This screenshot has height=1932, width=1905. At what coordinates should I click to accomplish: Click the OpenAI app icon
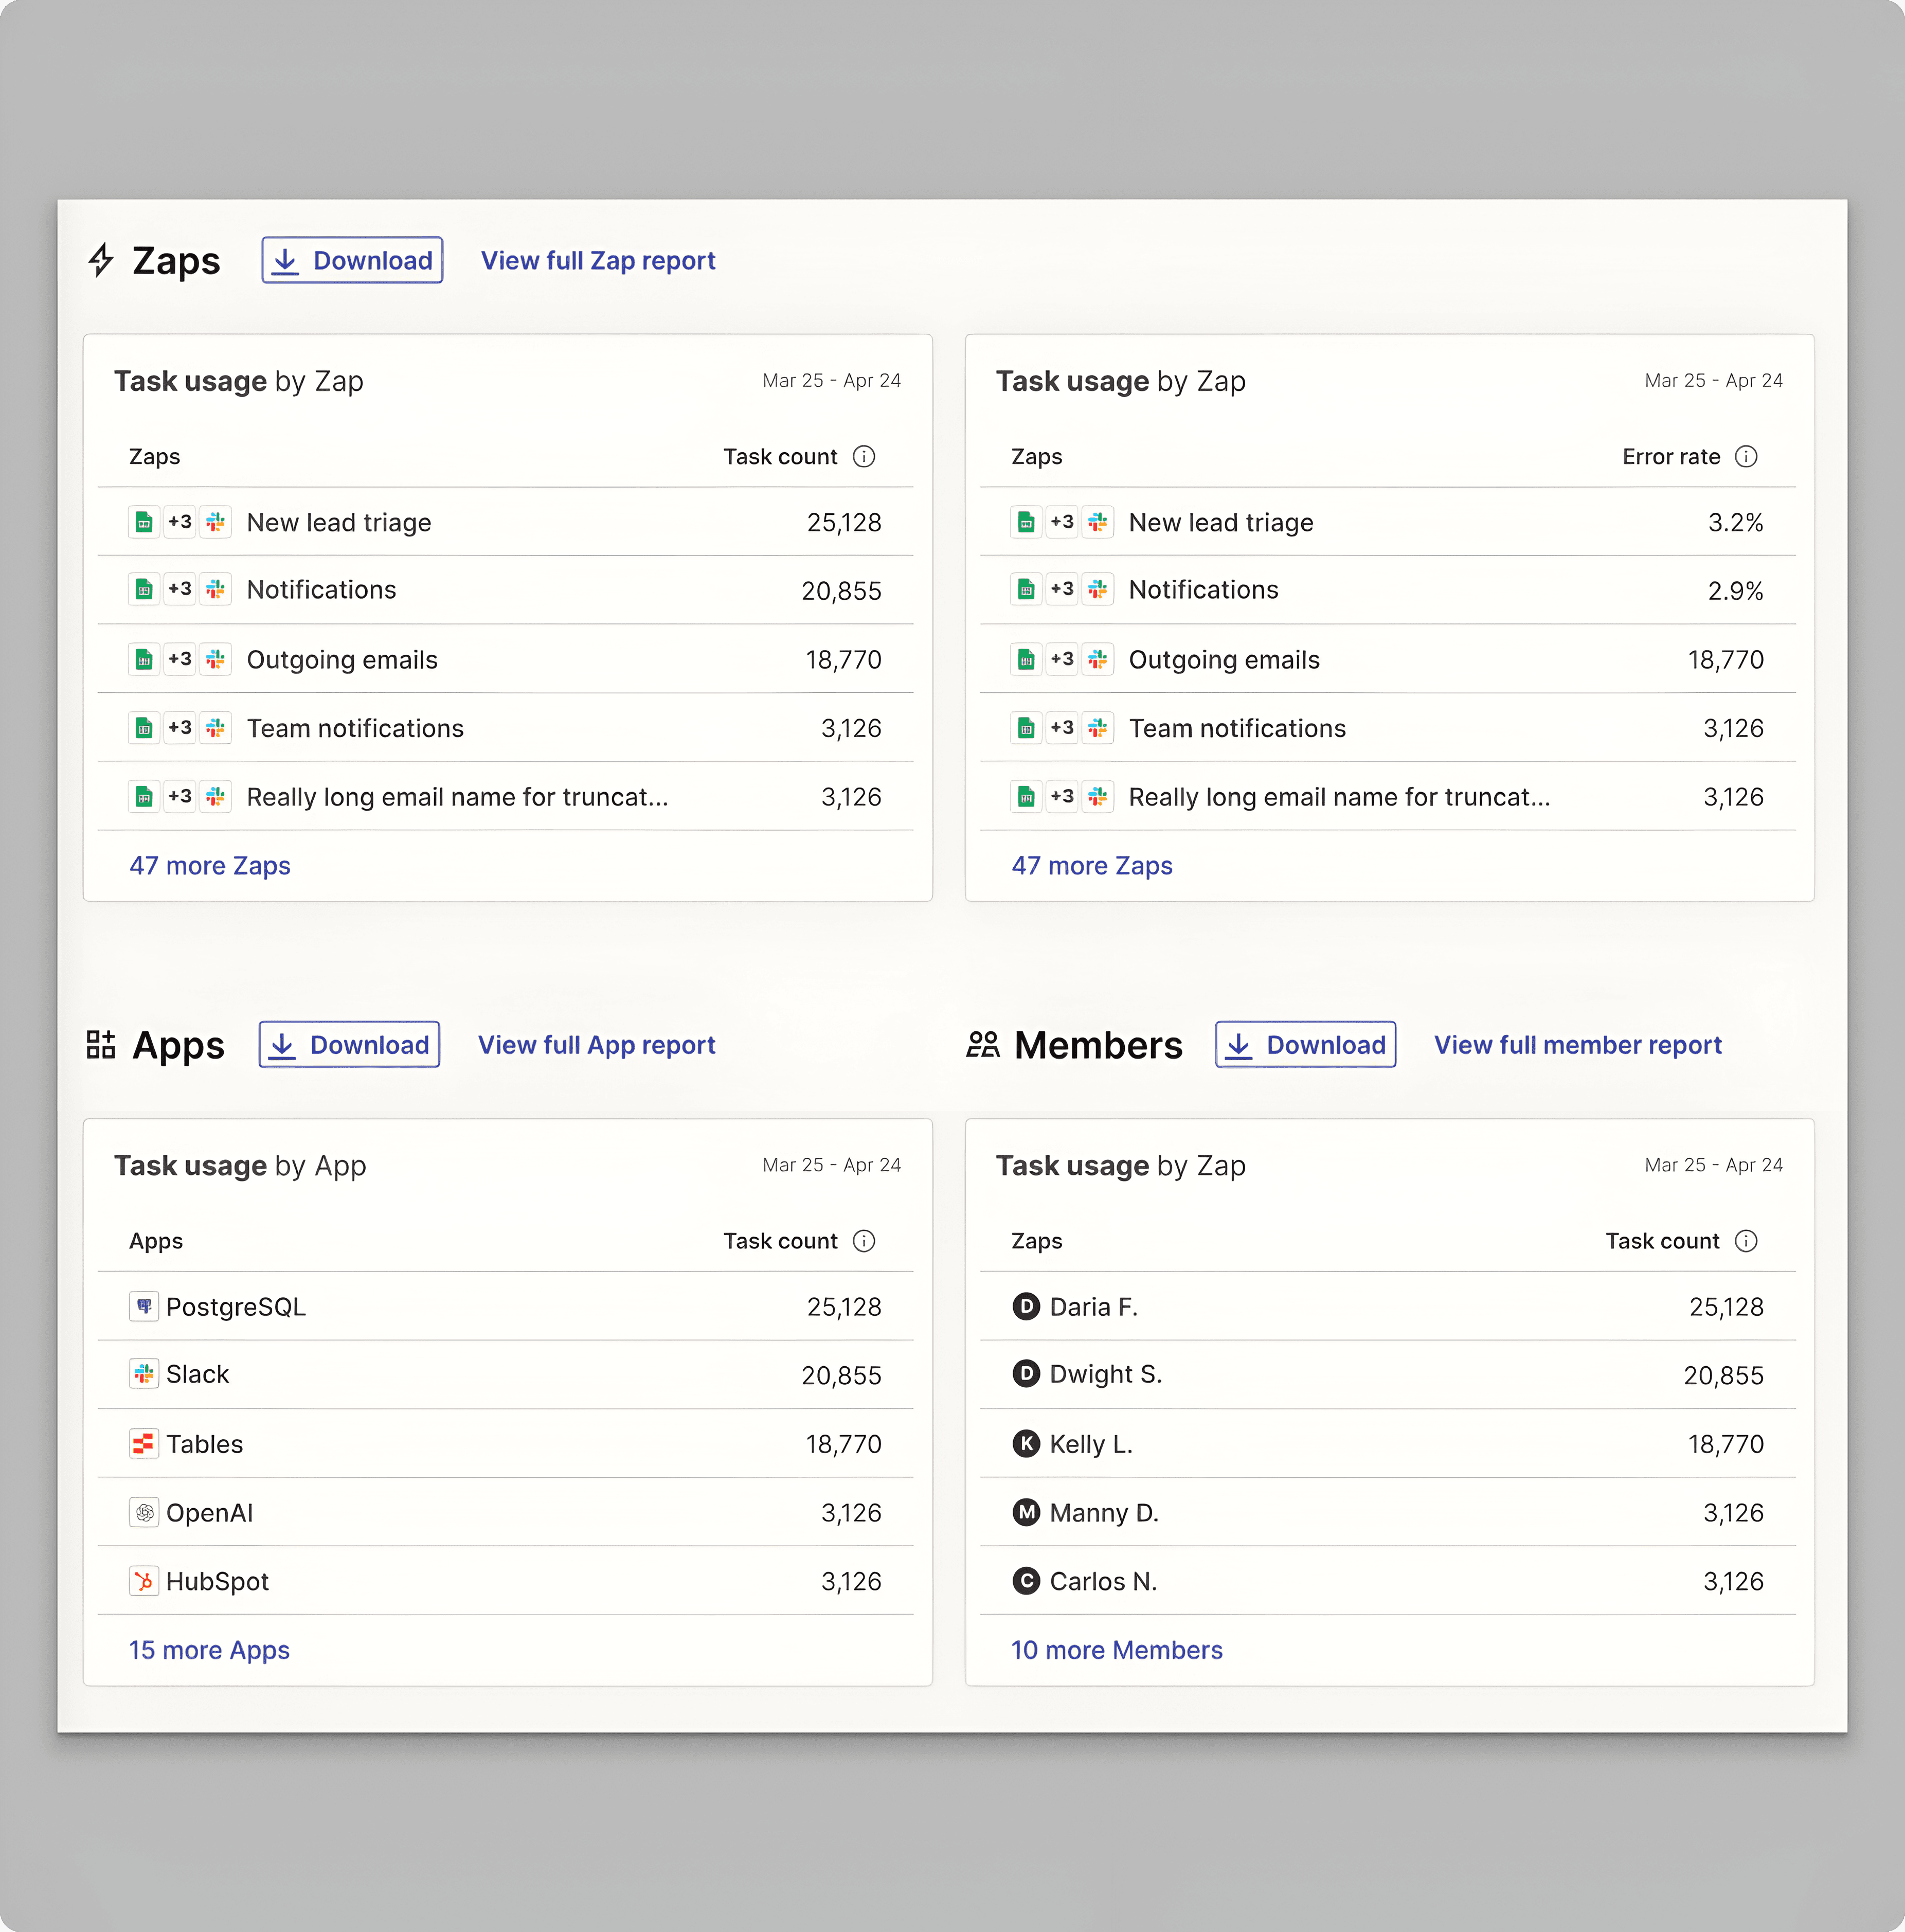144,1512
